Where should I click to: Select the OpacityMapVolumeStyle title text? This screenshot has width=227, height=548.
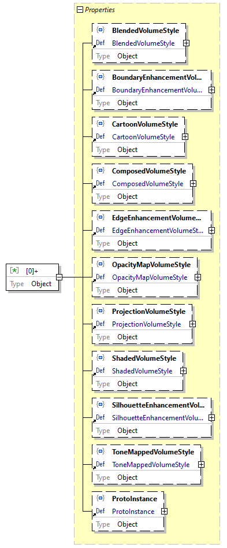coord(151,265)
